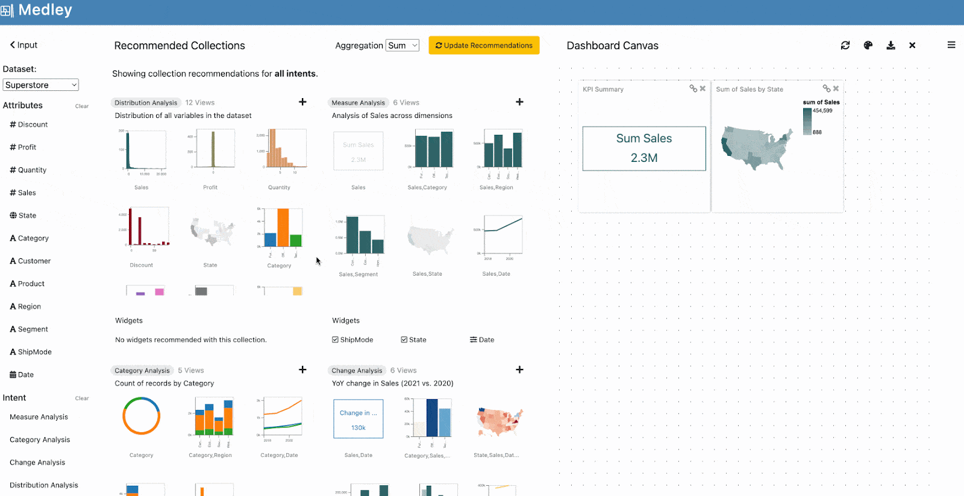Select the ShipMode attribute

point(31,352)
